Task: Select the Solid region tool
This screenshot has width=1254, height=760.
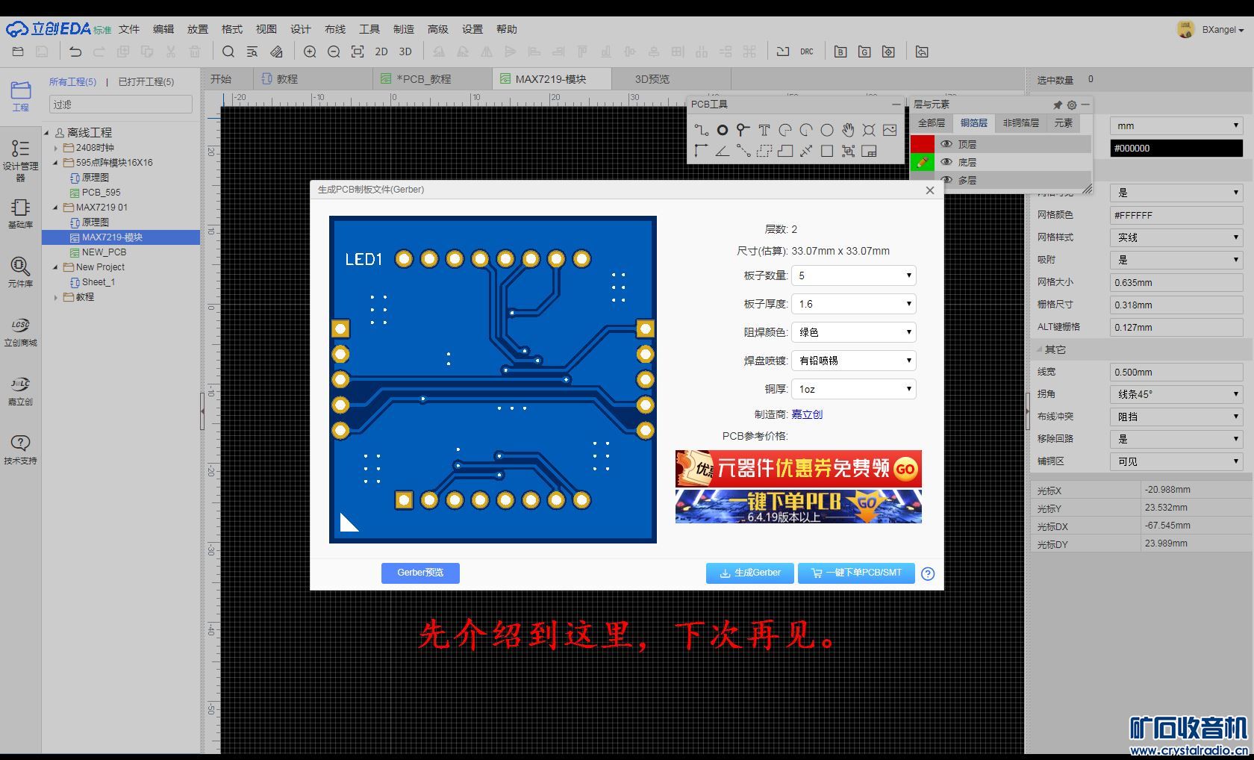Action: click(784, 151)
